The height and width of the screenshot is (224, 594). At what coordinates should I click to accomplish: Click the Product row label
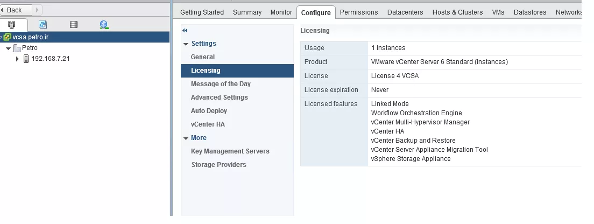tap(316, 62)
